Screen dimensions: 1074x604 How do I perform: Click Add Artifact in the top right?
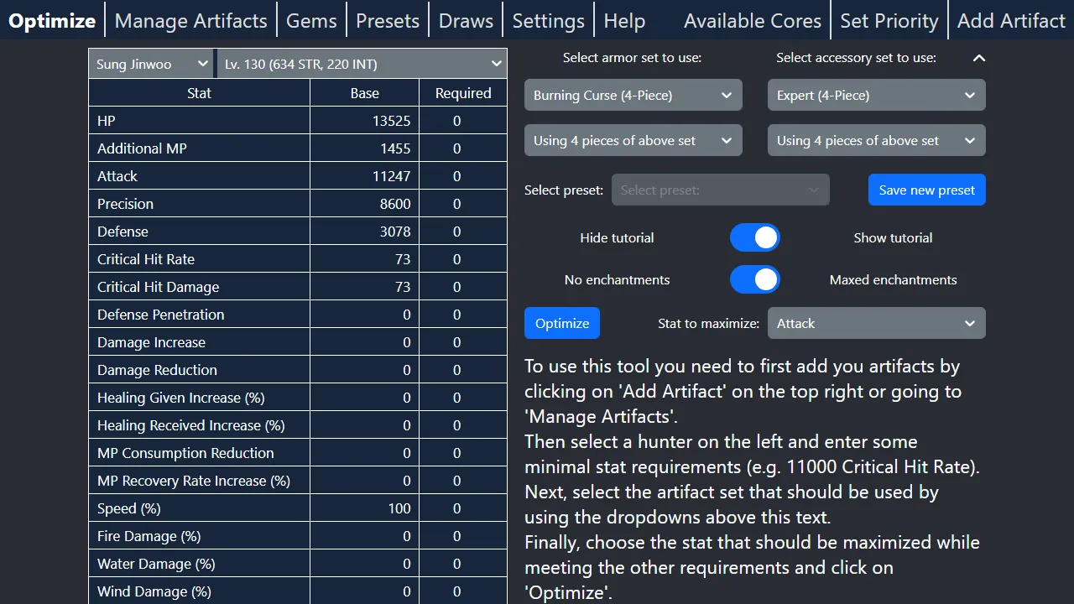(x=1011, y=19)
